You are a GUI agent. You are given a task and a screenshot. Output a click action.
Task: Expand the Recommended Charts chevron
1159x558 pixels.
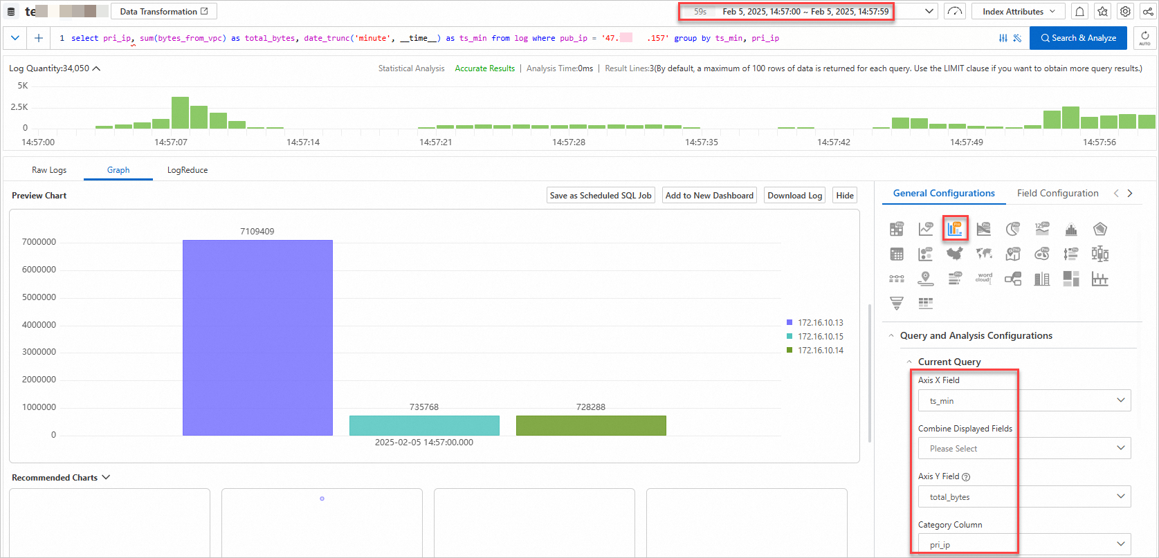pyautogui.click(x=106, y=478)
